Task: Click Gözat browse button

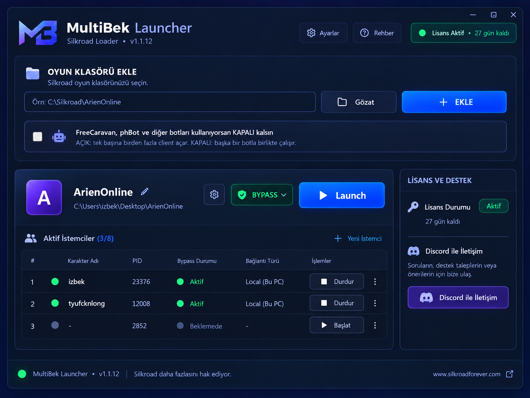Action: pos(359,102)
